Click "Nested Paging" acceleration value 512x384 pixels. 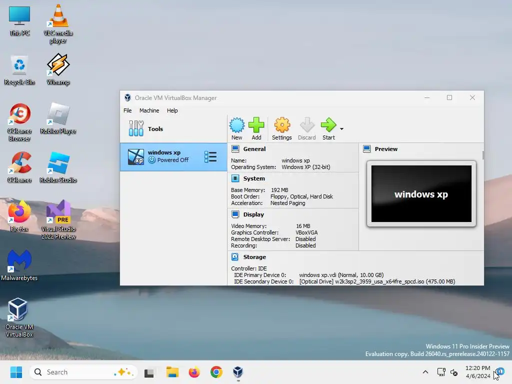coord(287,203)
